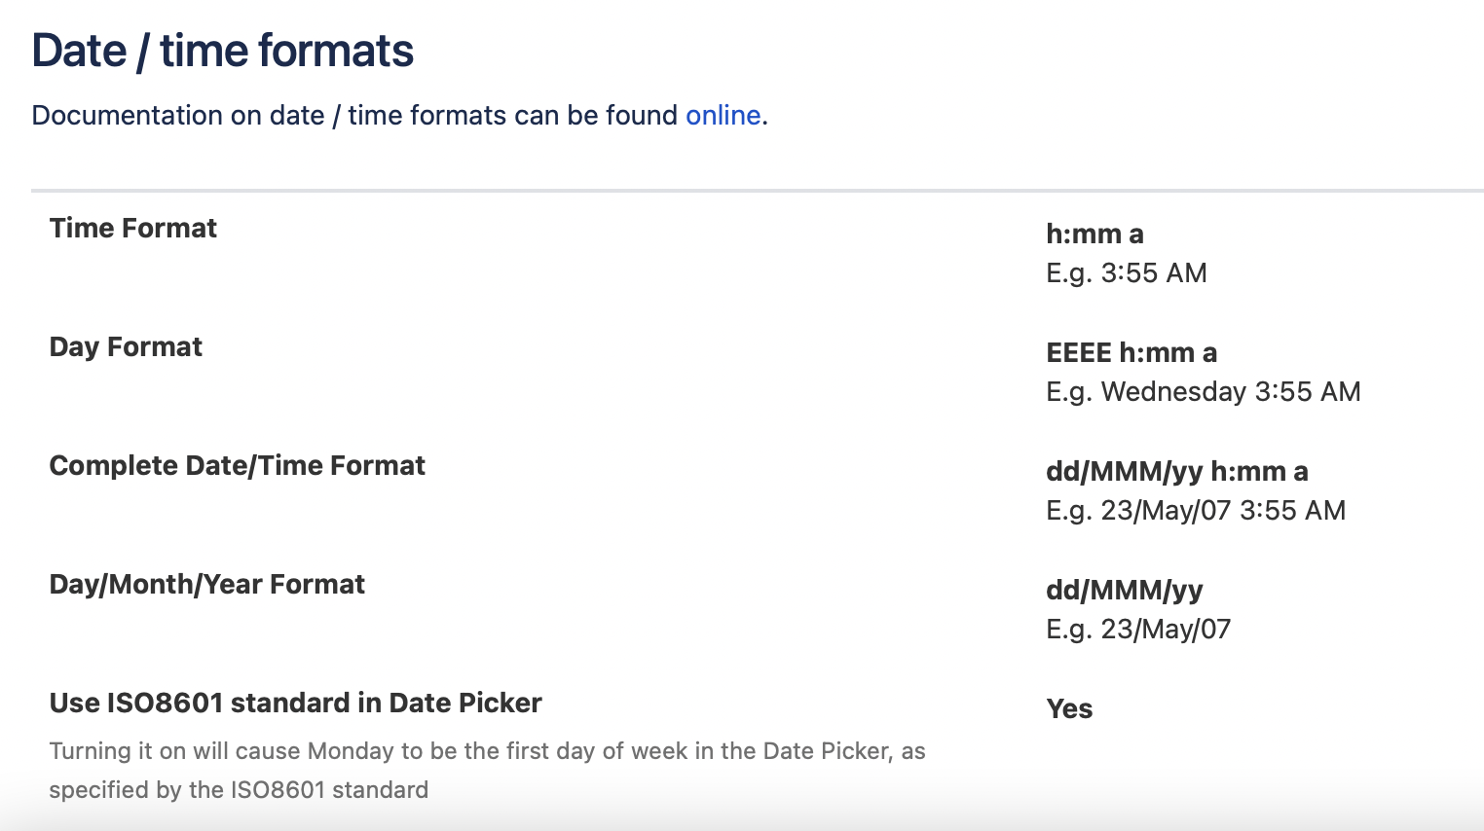Click the "h:mm a" Time Format value
Image resolution: width=1484 pixels, height=831 pixels.
pos(1094,234)
